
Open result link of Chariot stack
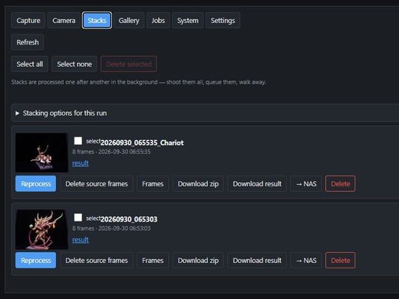click(81, 163)
